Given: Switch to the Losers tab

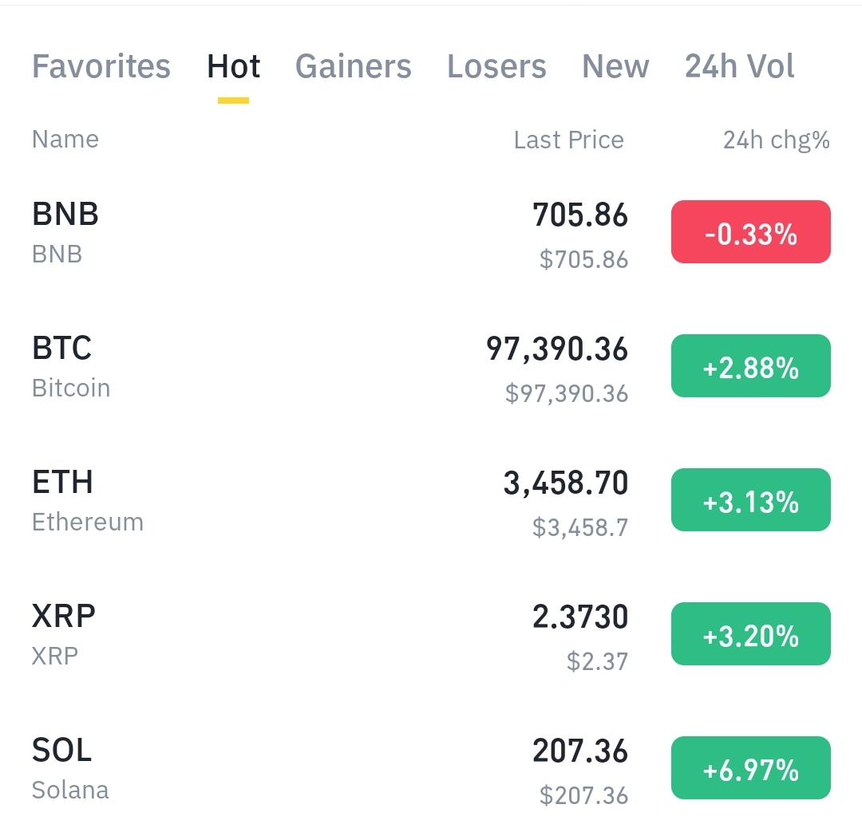Looking at the screenshot, I should coord(496,67).
